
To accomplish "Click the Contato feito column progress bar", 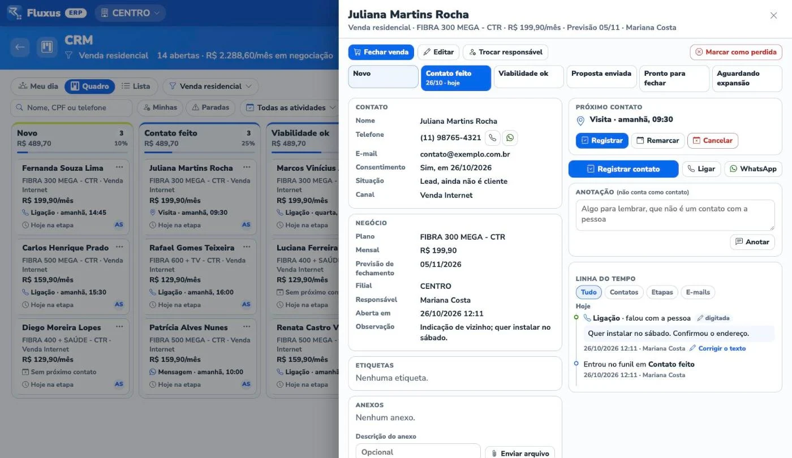I will pyautogui.click(x=200, y=152).
